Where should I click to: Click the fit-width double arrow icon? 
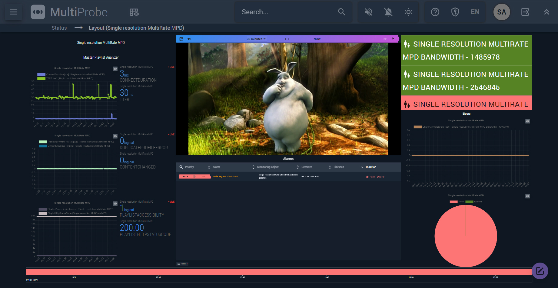(287, 39)
